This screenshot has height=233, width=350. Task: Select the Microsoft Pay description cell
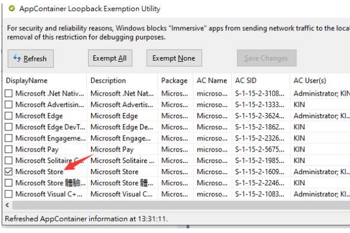pyautogui.click(x=112, y=149)
